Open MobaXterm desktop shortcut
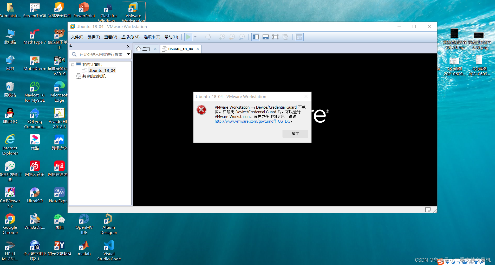The width and height of the screenshot is (495, 265). [x=35, y=63]
